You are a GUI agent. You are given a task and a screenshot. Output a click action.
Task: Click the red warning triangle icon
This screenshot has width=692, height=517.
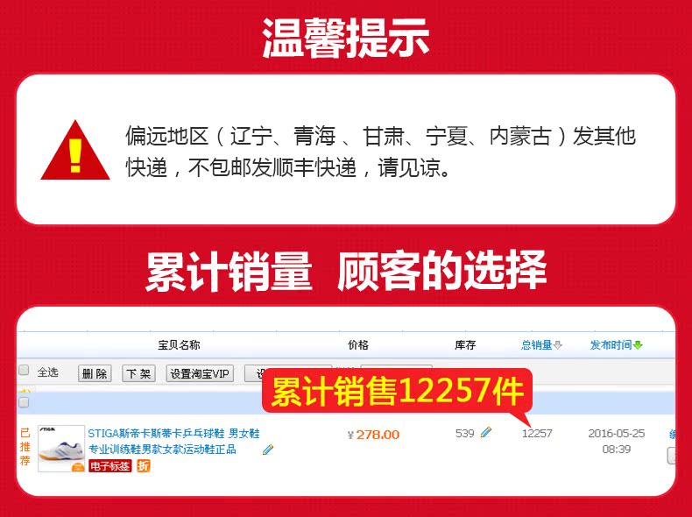pyautogui.click(x=75, y=151)
